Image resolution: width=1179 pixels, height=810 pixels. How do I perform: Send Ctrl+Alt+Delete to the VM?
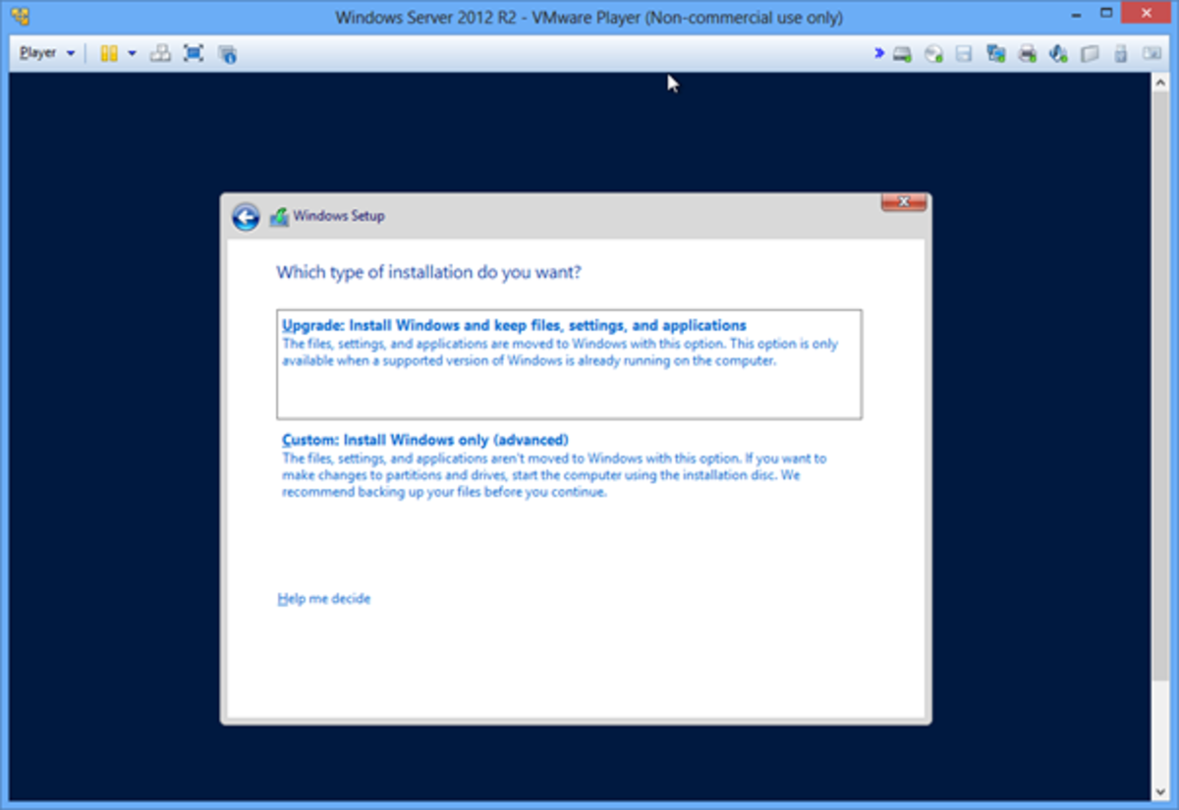click(160, 53)
